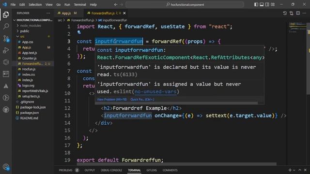This screenshot has height=174, width=310.
Task: Click the no-unused-vars eslint link
Action: [155, 91]
